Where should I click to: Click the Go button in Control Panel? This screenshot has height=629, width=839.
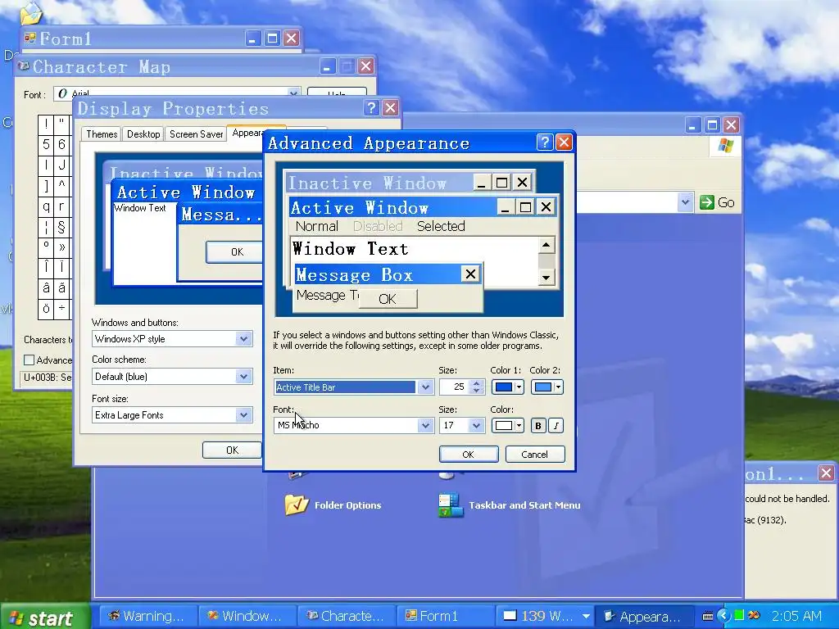pyautogui.click(x=717, y=202)
